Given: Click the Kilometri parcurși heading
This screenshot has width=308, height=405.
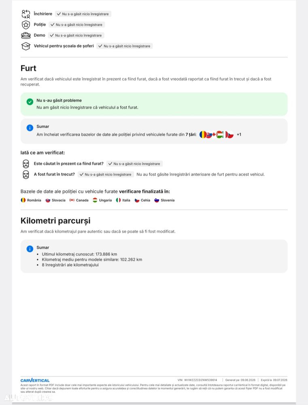Looking at the screenshot, I should 55,221.
